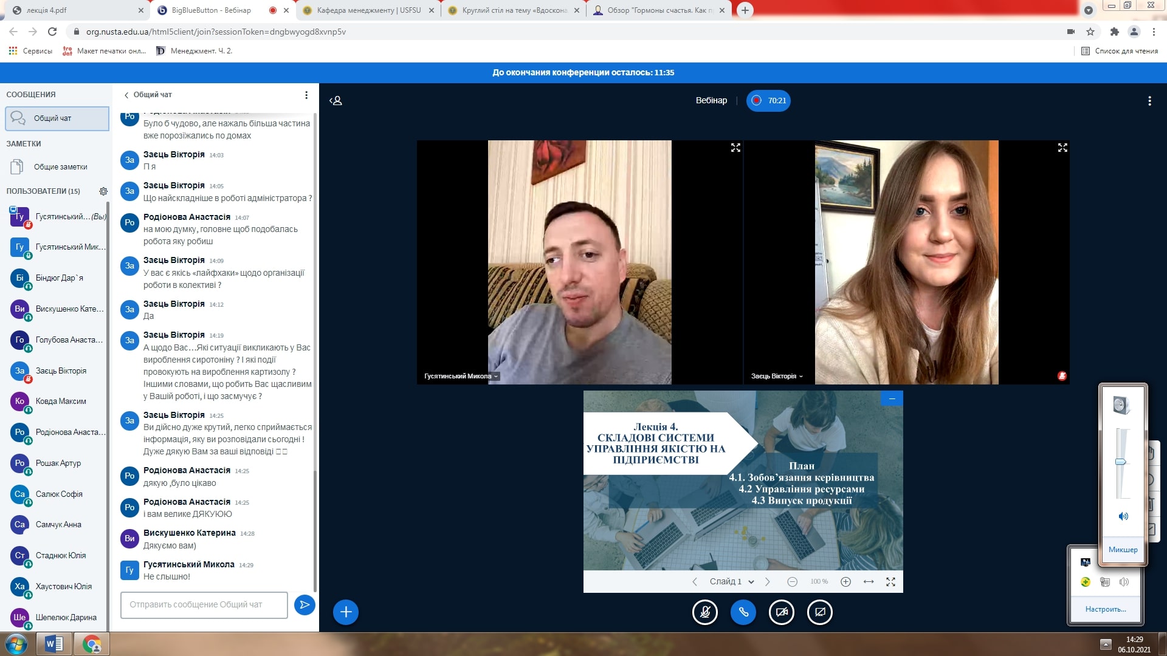Unmute microphone in the bottom toolbar
Screen dimensions: 1167x656
(x=705, y=612)
